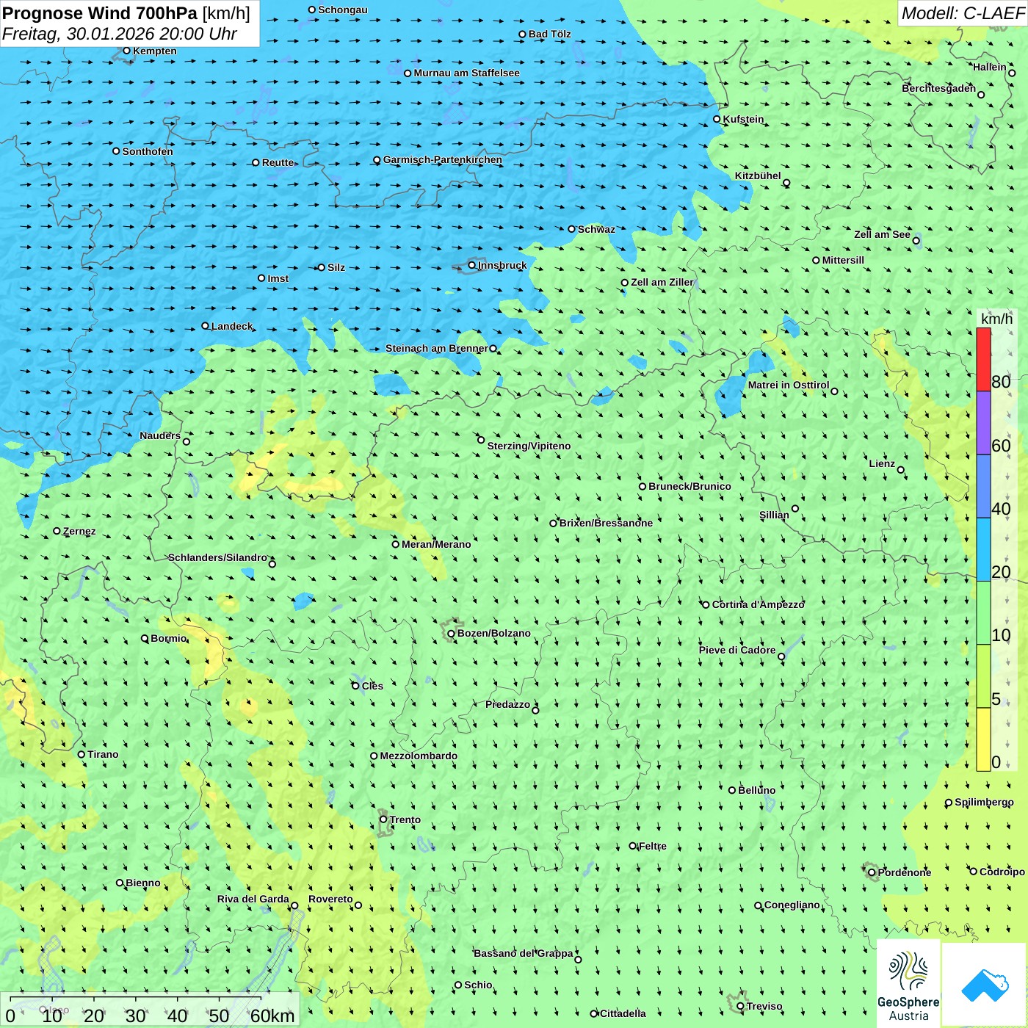
Task: Select the Sillian label
Action: tap(774, 515)
